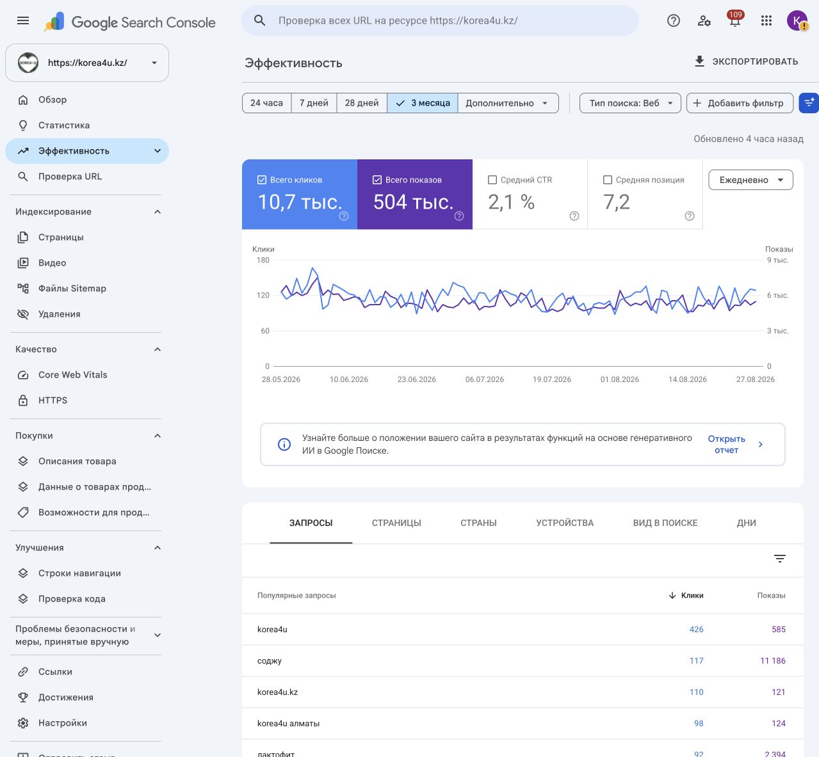Open the hamburger main menu

[x=23, y=20]
